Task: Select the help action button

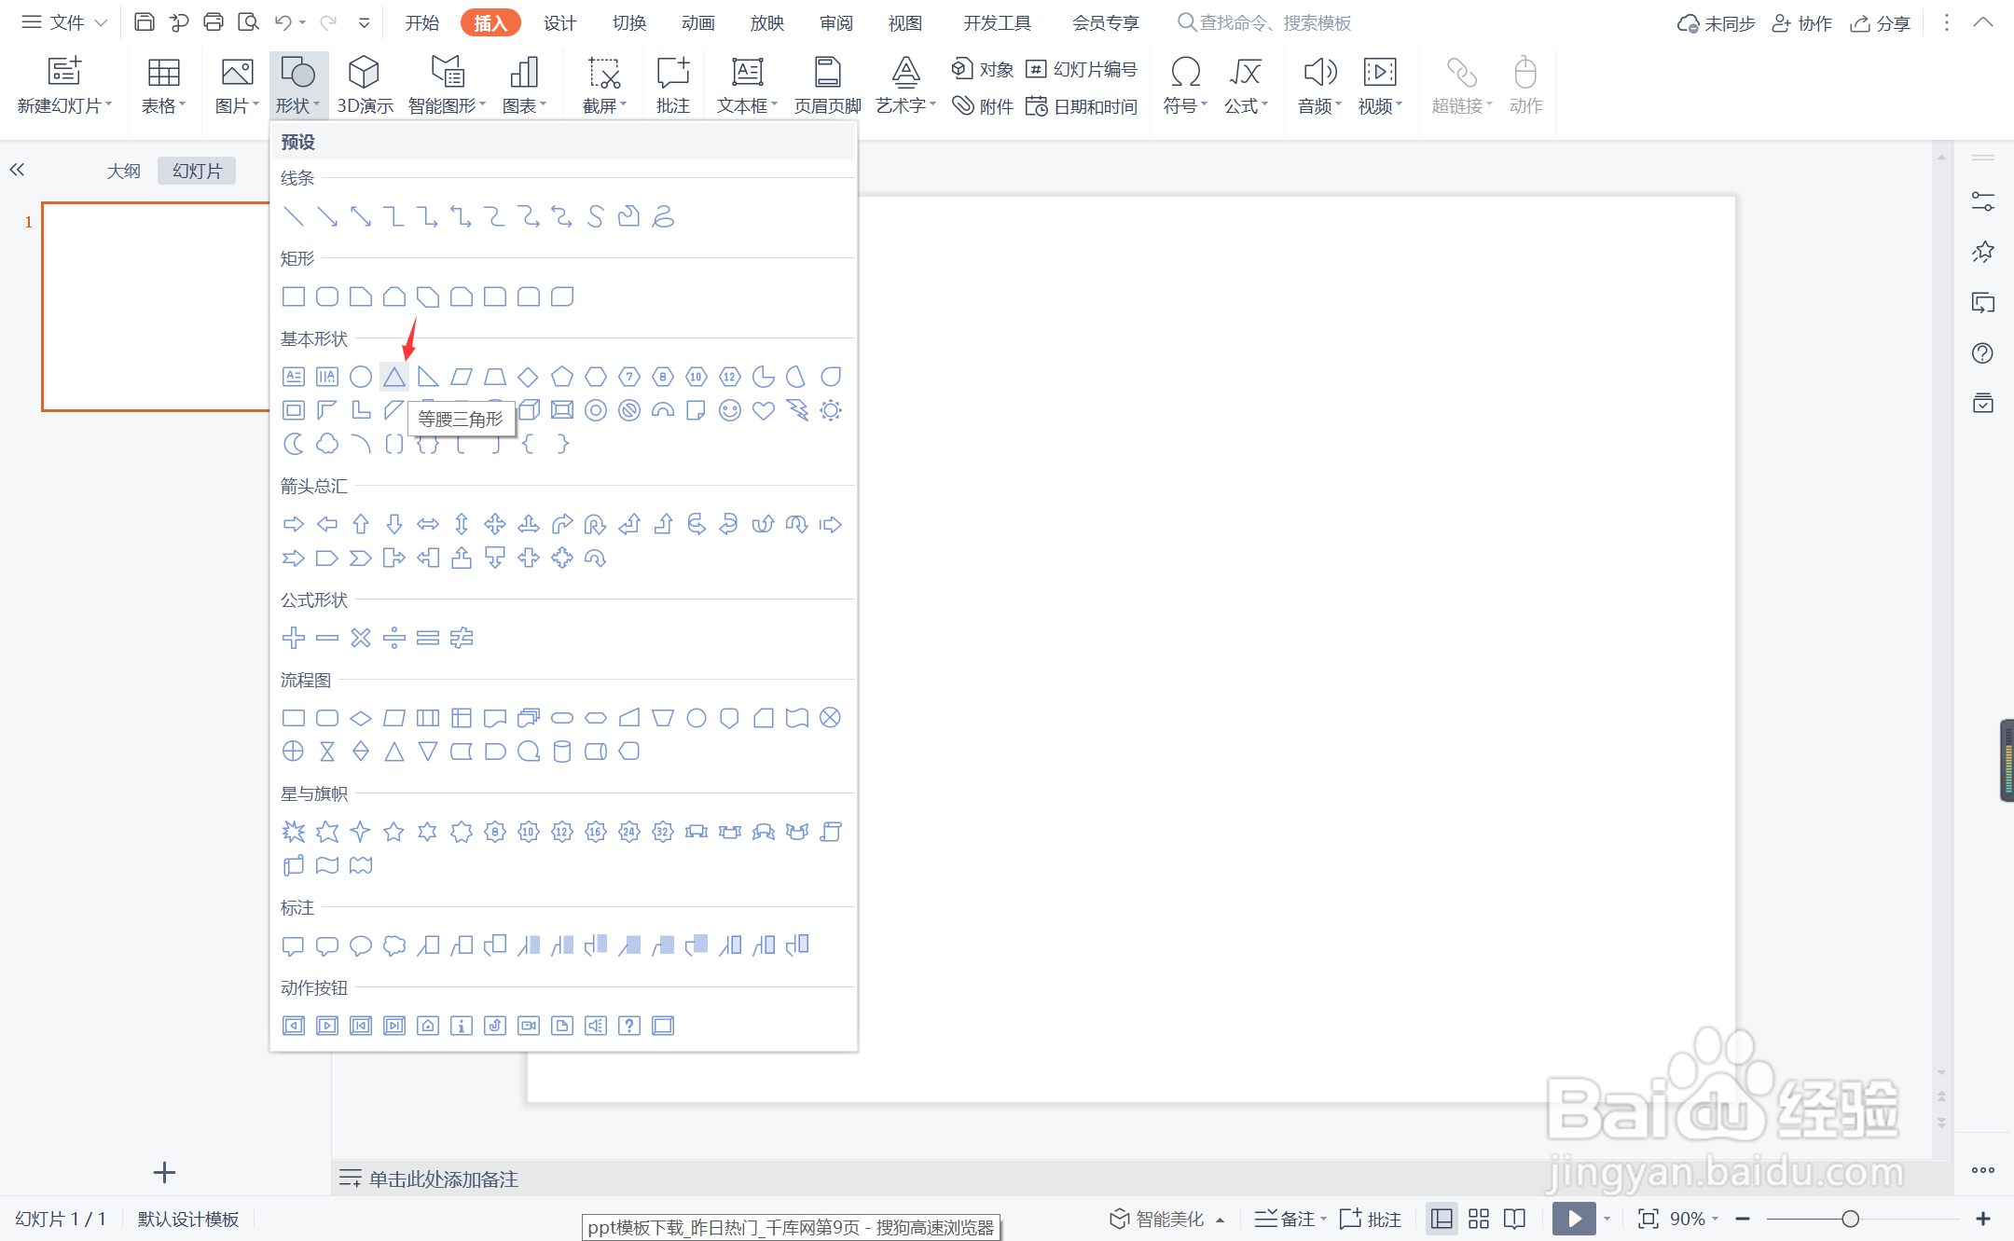Action: tap(629, 1026)
